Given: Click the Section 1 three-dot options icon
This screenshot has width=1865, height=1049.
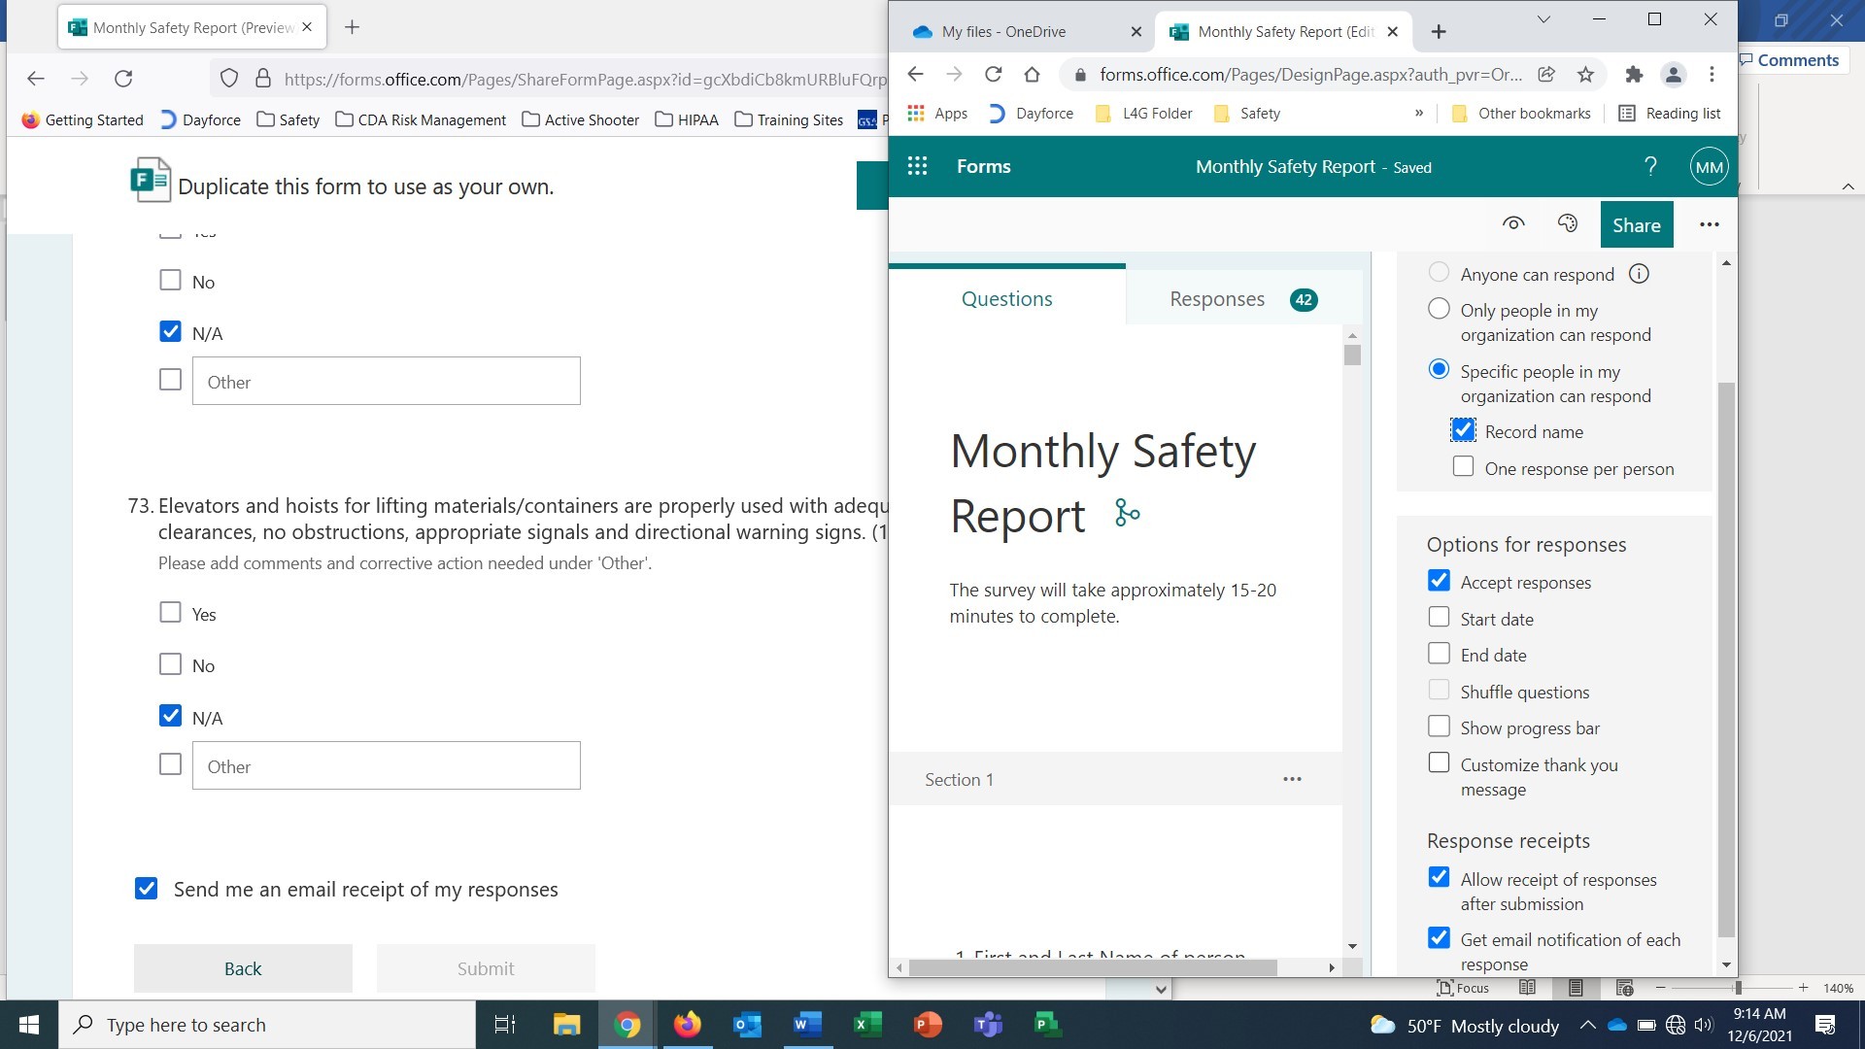Looking at the screenshot, I should tap(1293, 779).
